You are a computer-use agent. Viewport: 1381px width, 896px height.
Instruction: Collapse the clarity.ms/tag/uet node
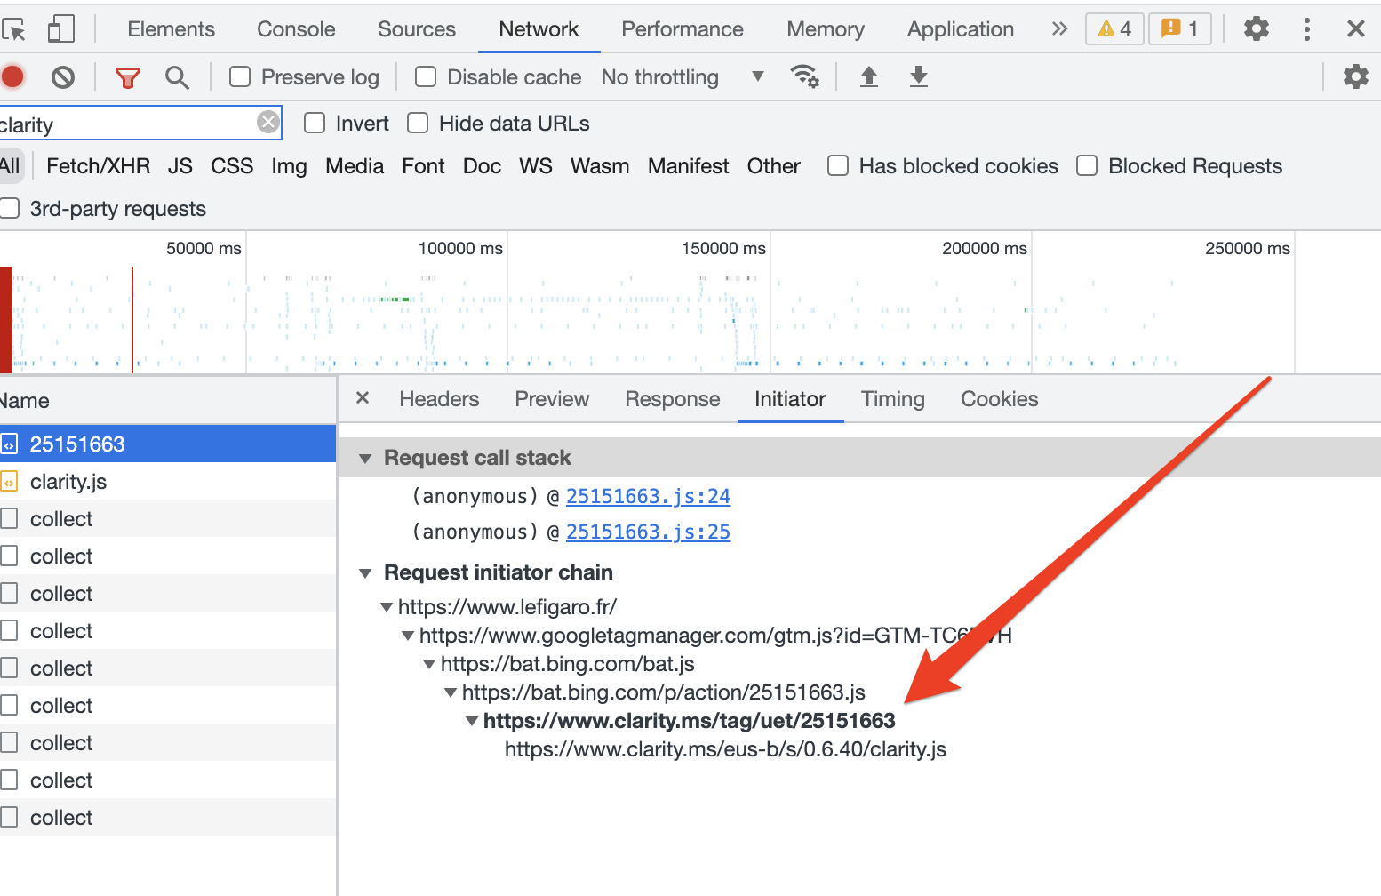471,721
